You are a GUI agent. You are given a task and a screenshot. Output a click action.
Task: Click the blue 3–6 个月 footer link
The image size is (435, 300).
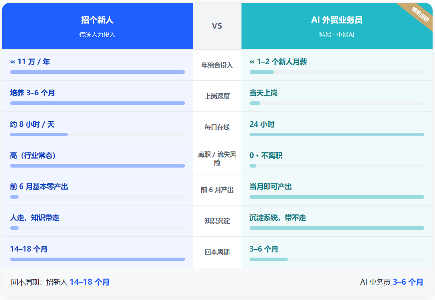[408, 282]
